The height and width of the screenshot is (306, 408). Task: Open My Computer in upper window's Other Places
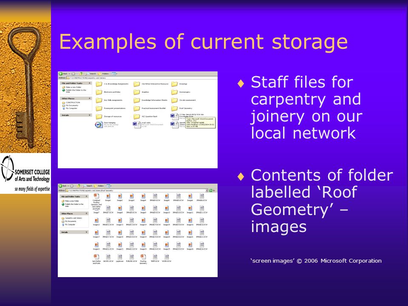pyautogui.click(x=69, y=108)
